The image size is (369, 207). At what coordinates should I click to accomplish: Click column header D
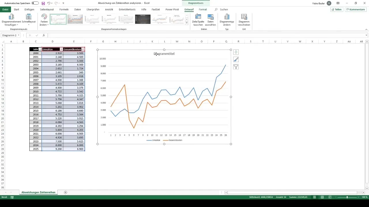pos(52,42)
